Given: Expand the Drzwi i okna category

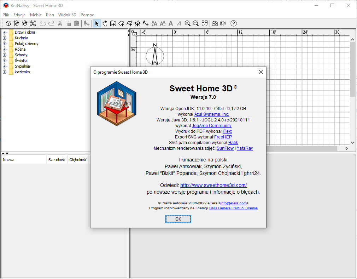Looking at the screenshot, I should click(x=4, y=32).
